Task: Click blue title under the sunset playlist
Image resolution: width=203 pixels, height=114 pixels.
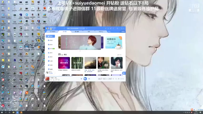Action: point(90,71)
